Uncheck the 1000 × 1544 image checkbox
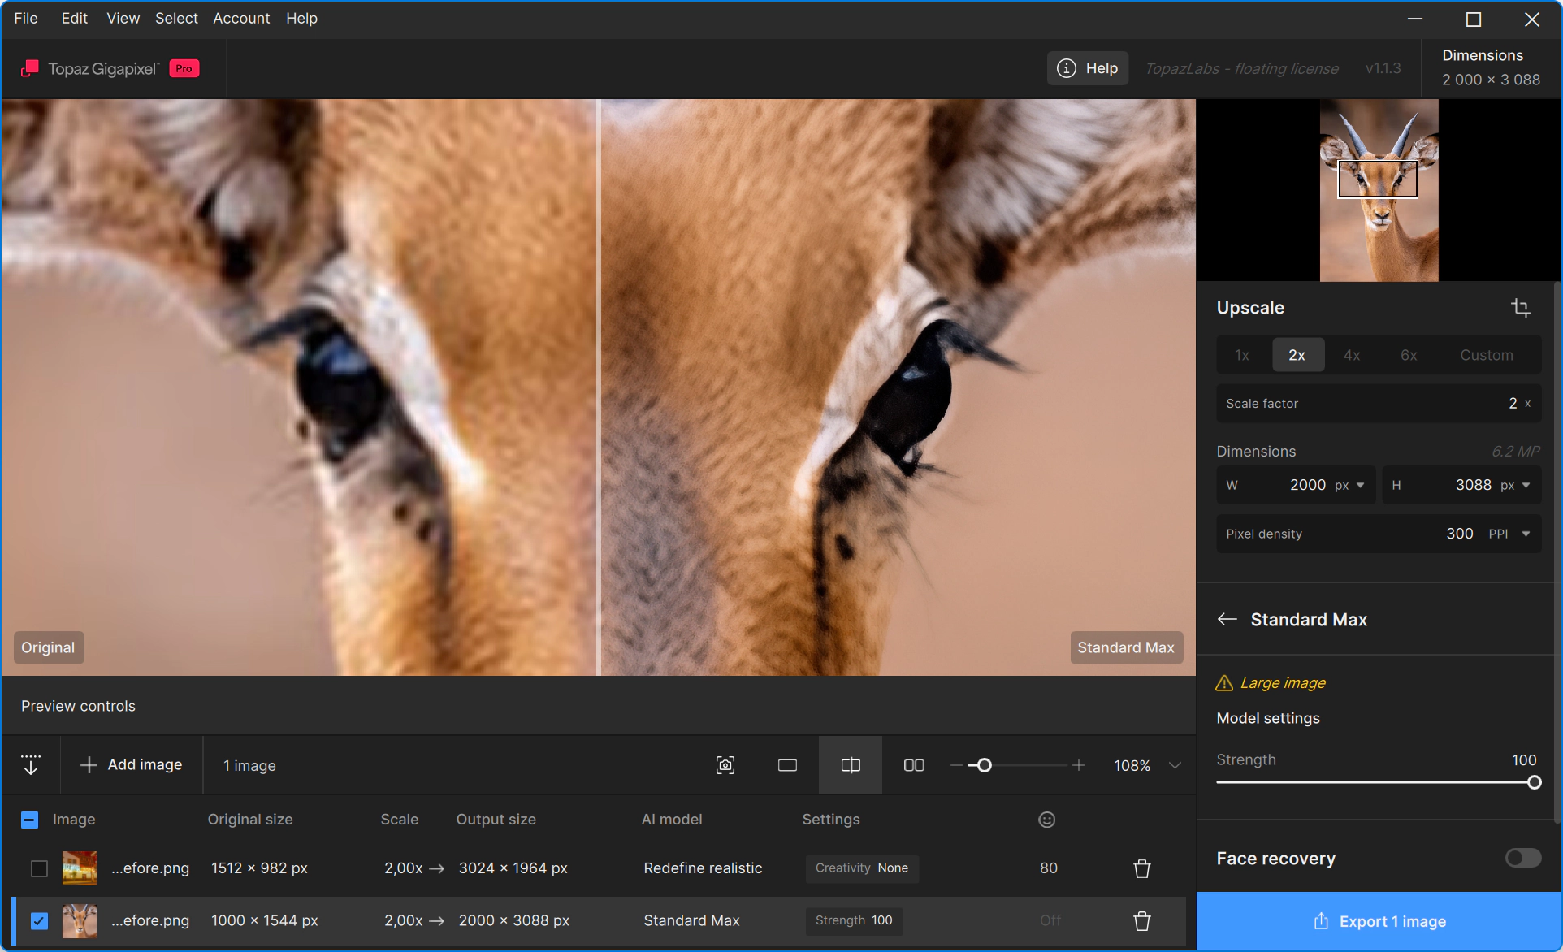1563x952 pixels. [39, 920]
